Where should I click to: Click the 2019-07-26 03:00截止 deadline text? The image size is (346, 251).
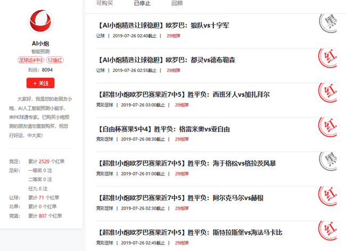click(x=143, y=105)
